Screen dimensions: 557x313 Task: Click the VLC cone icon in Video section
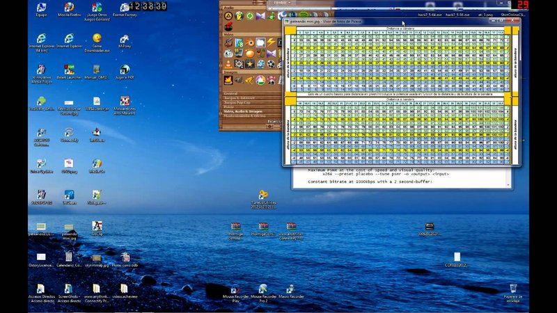click(x=228, y=64)
